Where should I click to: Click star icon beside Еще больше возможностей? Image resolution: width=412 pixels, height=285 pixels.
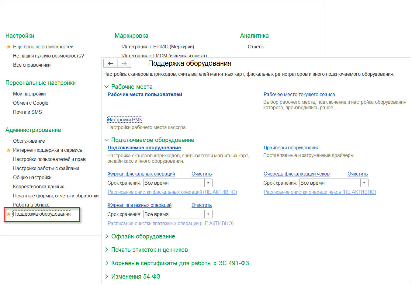tap(9, 47)
